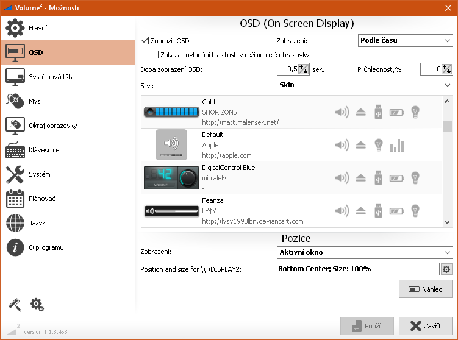Open the Aktivní okno position dropdown
458x340 pixels.
coord(365,252)
